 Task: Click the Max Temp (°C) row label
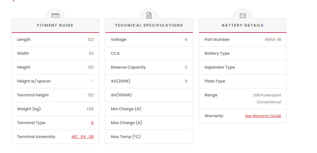(x=126, y=137)
